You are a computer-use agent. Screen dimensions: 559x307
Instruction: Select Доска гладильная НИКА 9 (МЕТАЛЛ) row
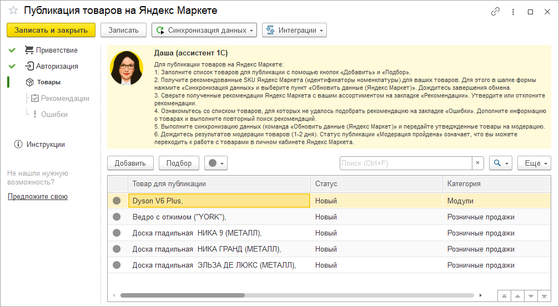[x=329, y=233]
